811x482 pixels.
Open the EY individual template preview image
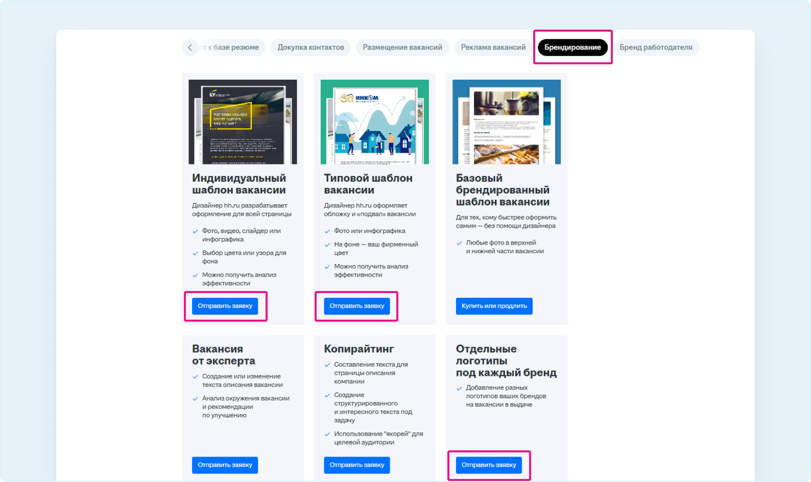pos(243,122)
